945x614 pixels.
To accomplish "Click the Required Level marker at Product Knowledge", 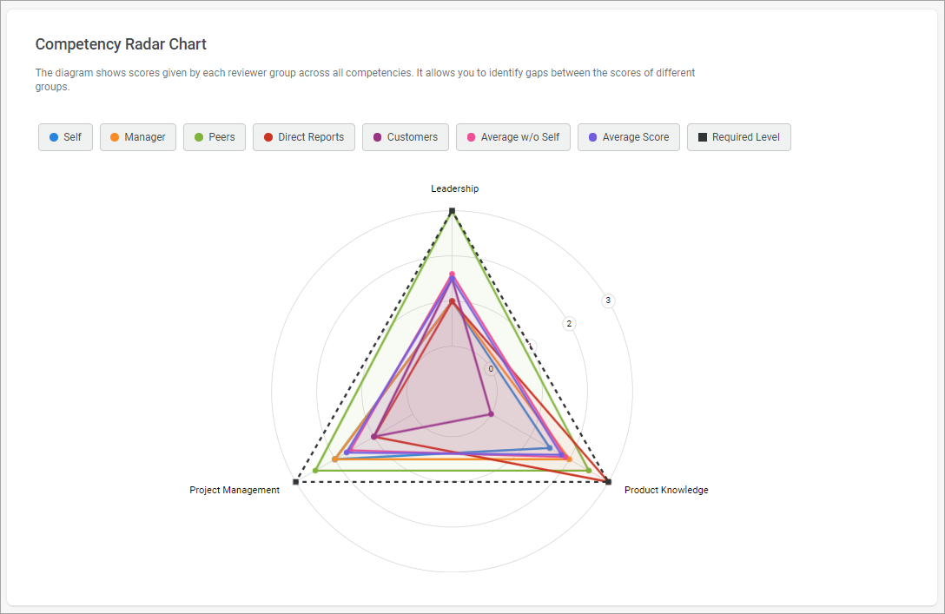I will click(x=608, y=482).
